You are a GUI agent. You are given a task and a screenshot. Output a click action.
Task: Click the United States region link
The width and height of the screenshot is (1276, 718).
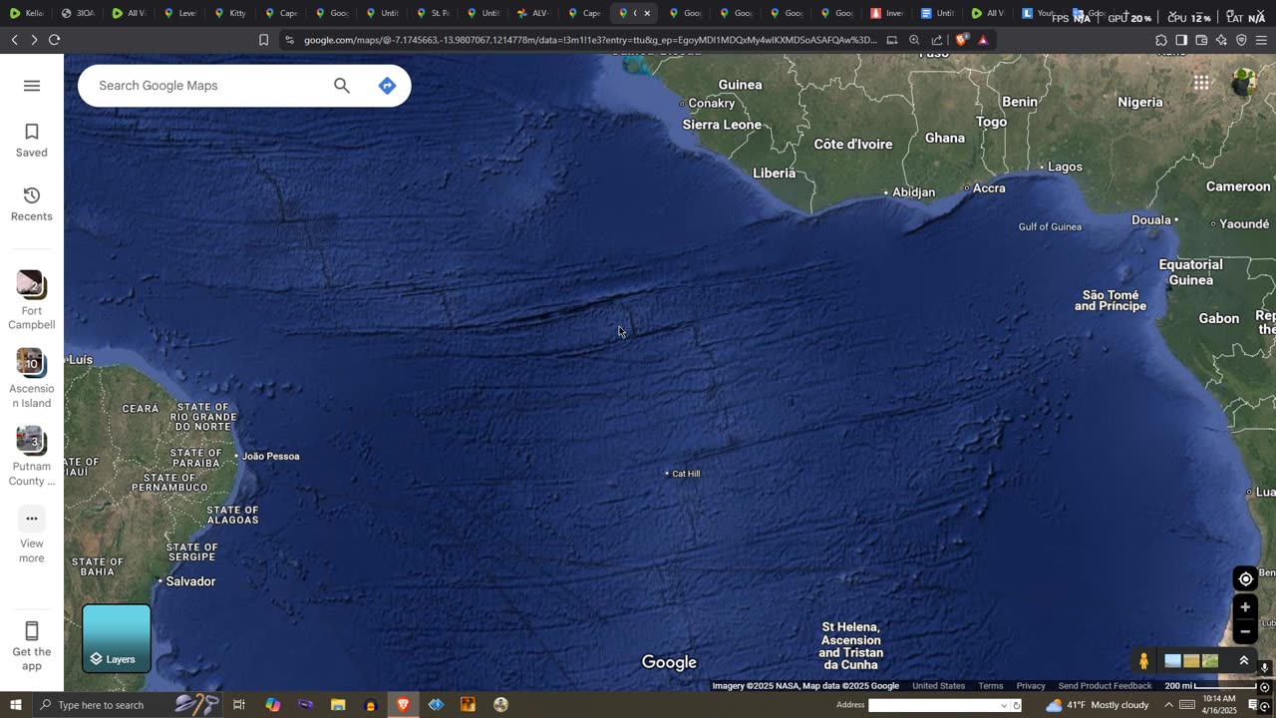click(x=938, y=686)
